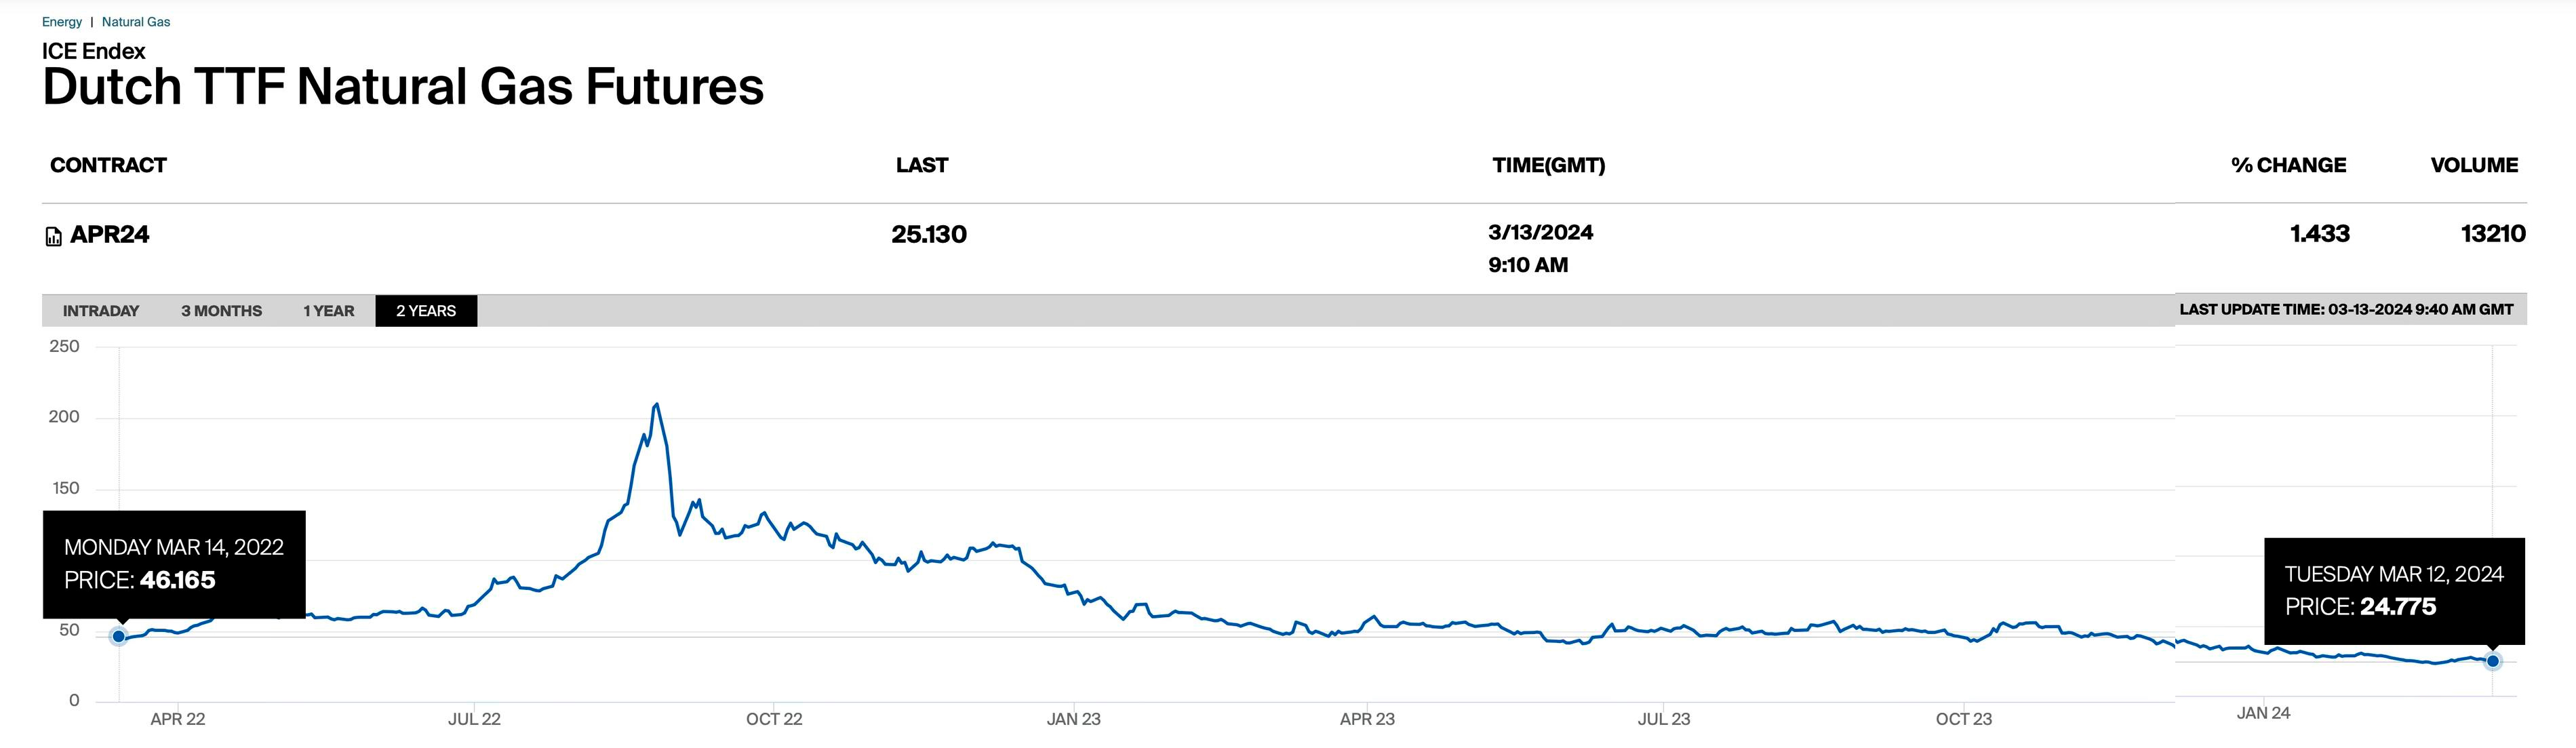Click the Mar 14, 2022 data point
This screenshot has height=748, width=2576.
coord(119,636)
